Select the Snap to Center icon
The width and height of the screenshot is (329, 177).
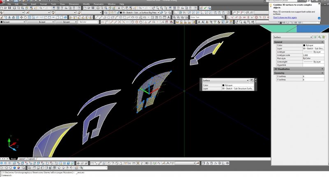point(132,22)
